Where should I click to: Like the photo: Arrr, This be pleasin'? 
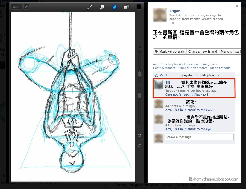[x=176, y=64]
